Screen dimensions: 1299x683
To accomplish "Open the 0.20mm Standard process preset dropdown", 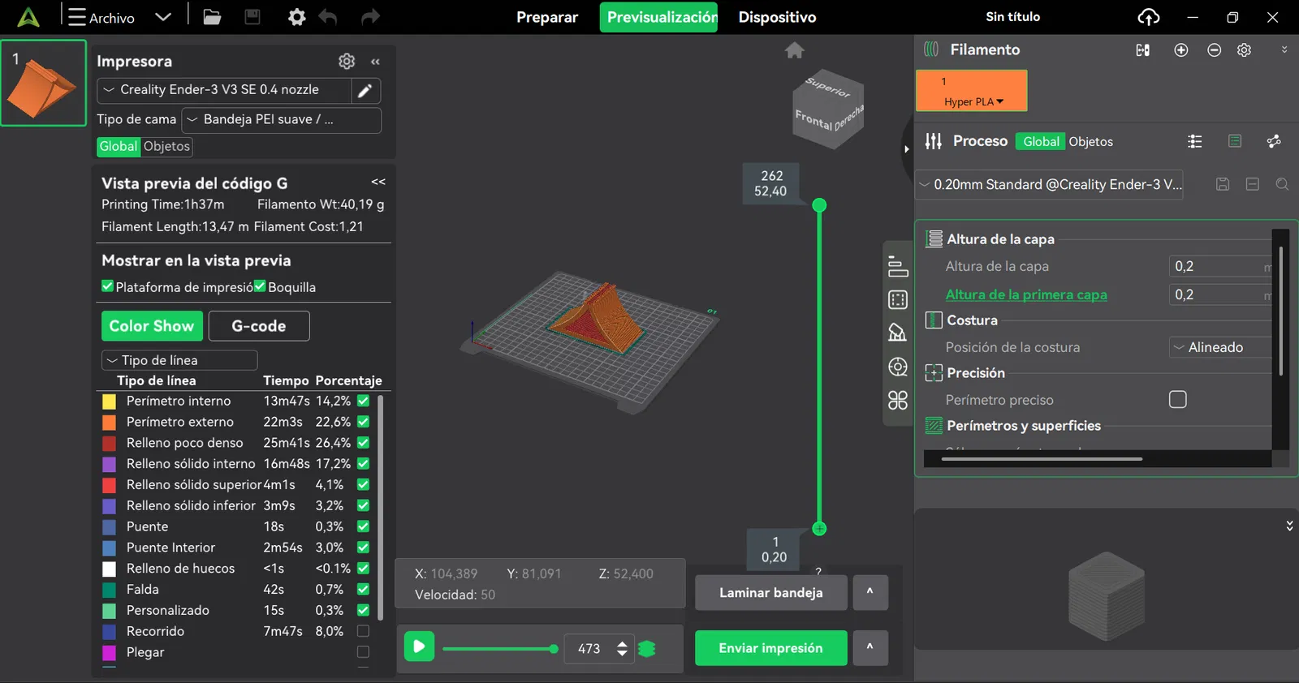I will click(x=1049, y=185).
